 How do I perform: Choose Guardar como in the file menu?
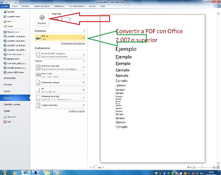click(x=13, y=16)
